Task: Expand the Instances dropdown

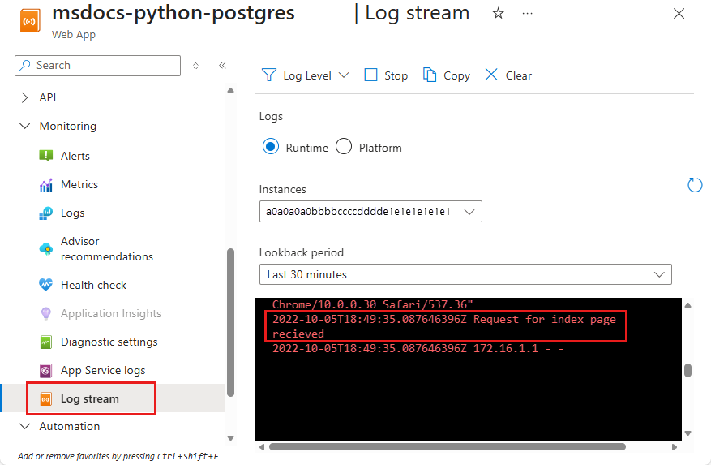Action: (370, 212)
